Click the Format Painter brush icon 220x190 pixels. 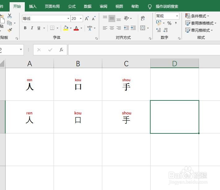pos(10,30)
